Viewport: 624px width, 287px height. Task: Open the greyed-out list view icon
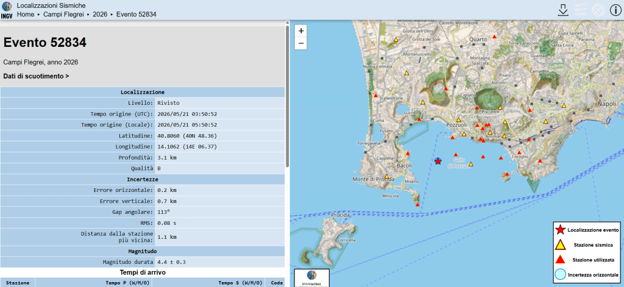click(x=581, y=10)
